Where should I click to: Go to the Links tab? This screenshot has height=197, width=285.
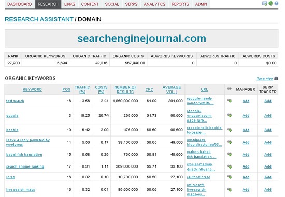click(69, 4)
